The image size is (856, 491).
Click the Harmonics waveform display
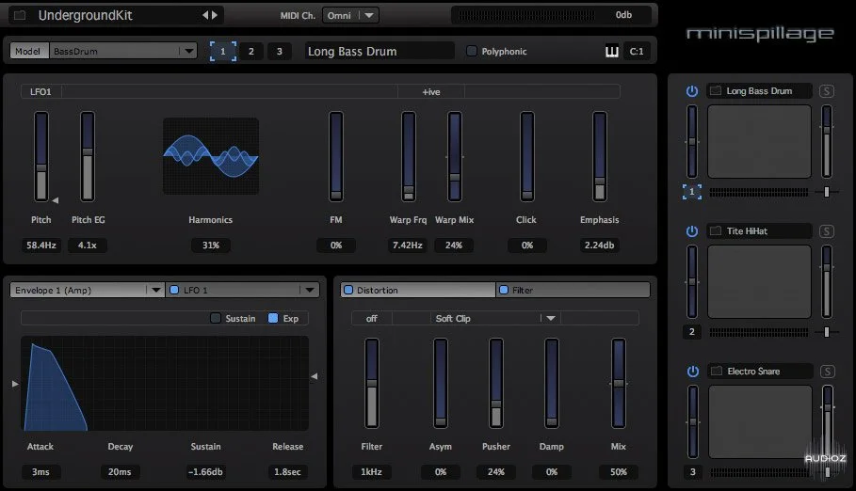point(211,156)
